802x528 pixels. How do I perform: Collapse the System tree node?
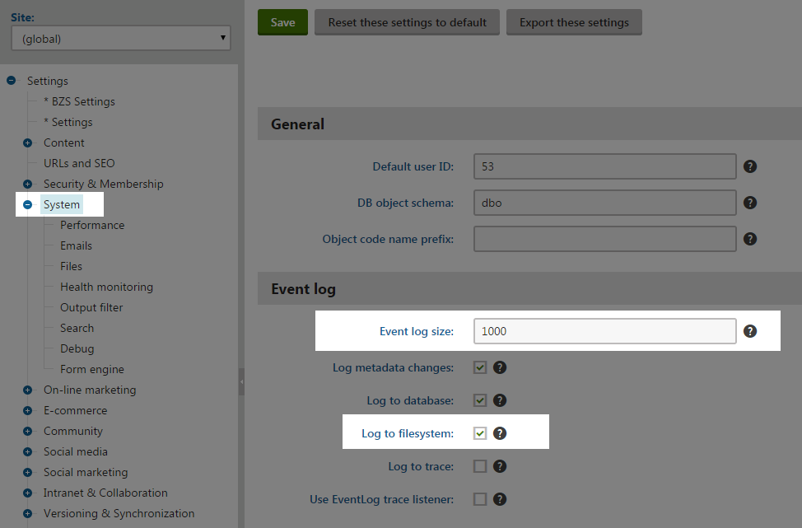28,204
